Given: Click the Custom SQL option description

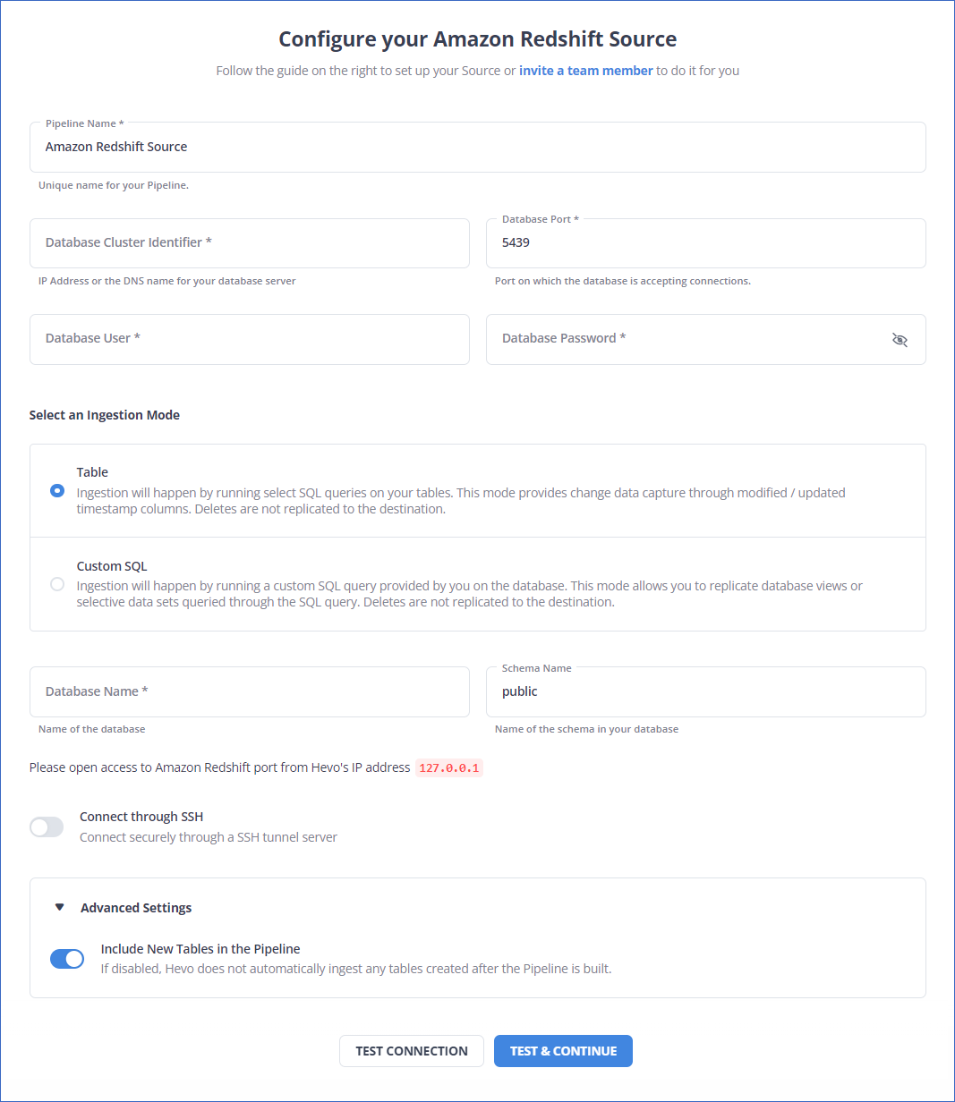Looking at the screenshot, I should (470, 594).
